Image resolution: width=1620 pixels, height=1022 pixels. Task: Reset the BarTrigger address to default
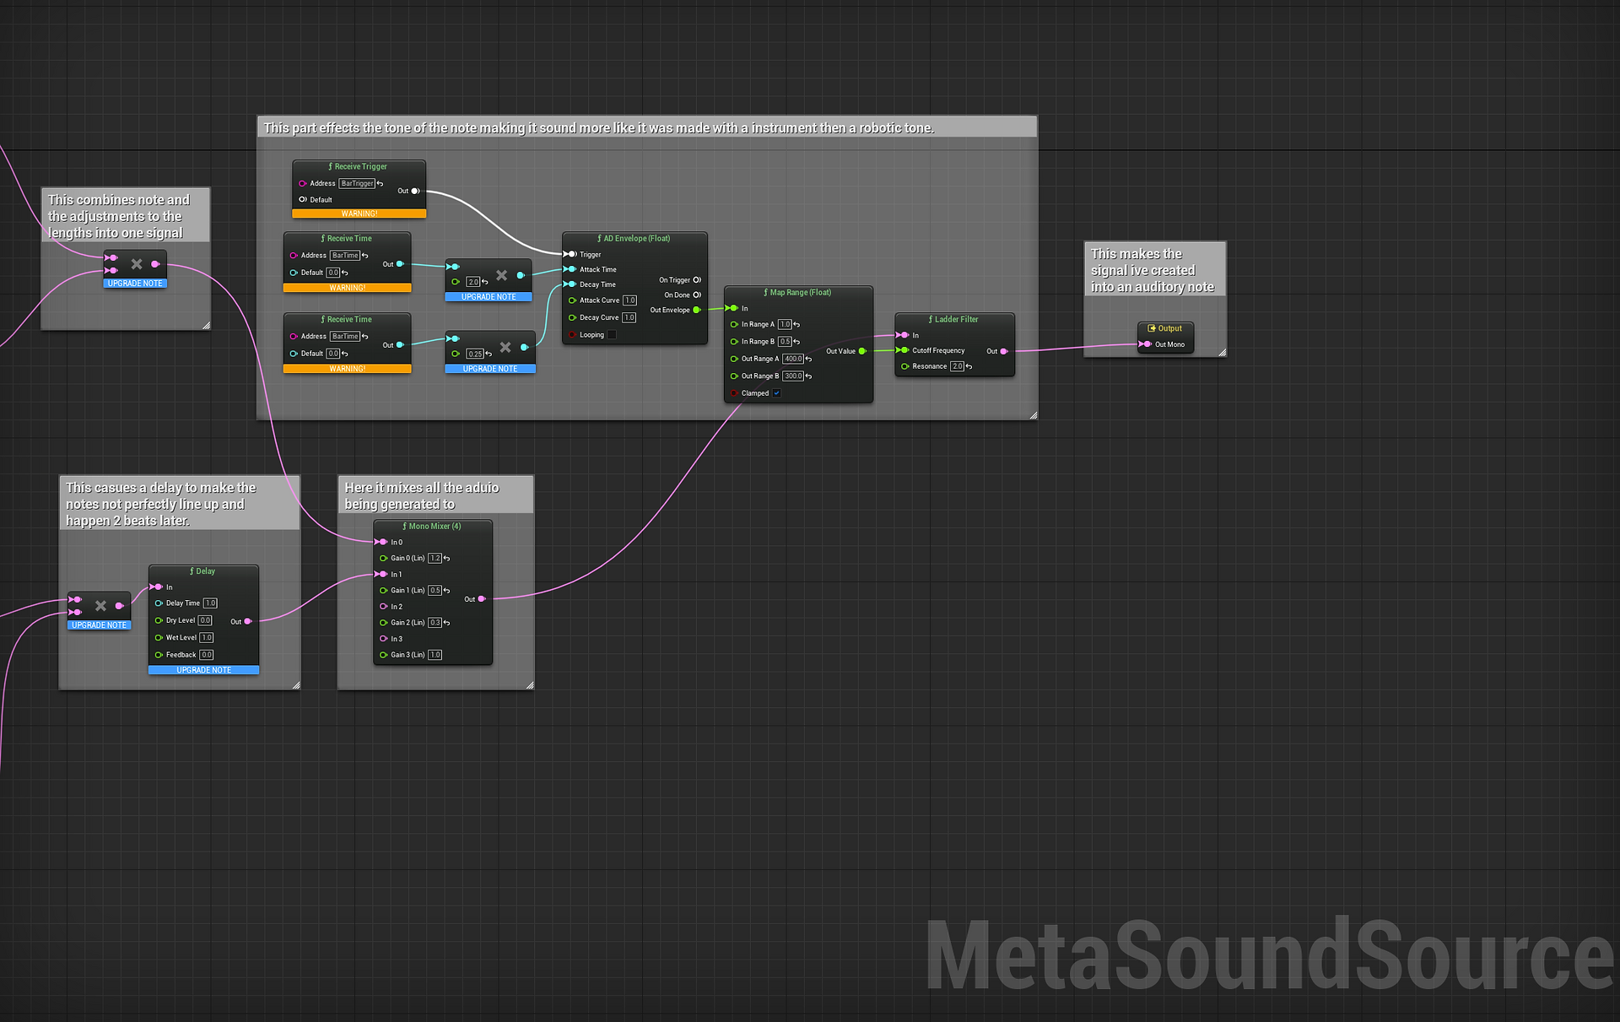(381, 184)
